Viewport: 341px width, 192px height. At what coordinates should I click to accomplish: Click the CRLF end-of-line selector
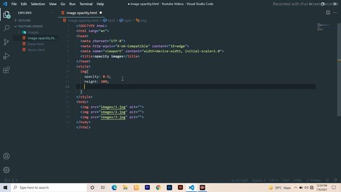[x=286, y=180]
